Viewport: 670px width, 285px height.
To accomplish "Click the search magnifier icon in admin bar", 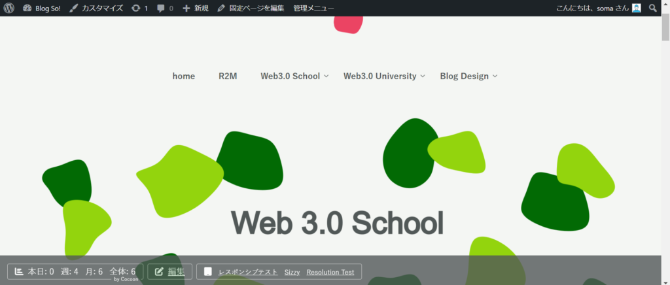I will [652, 8].
